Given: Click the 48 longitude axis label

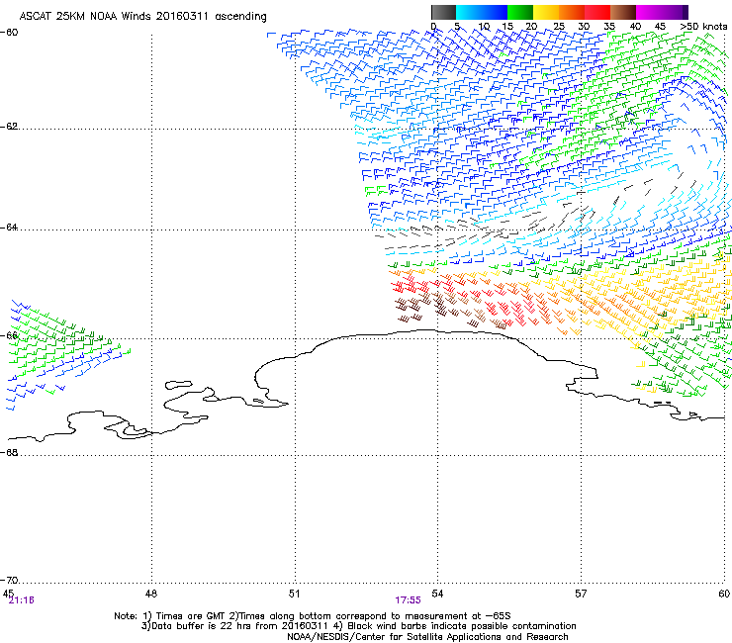Looking at the screenshot, I should 150,594.
